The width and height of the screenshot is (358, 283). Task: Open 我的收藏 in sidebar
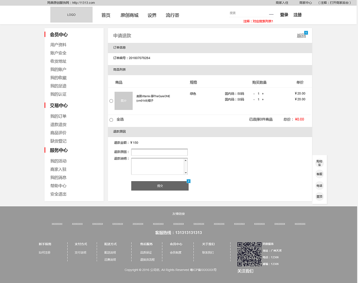(58, 78)
